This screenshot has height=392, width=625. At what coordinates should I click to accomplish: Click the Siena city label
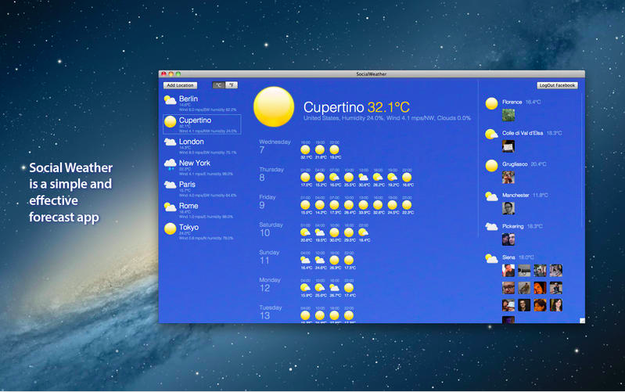508,257
